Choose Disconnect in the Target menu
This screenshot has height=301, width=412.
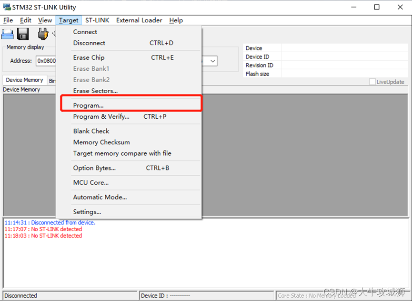point(129,43)
